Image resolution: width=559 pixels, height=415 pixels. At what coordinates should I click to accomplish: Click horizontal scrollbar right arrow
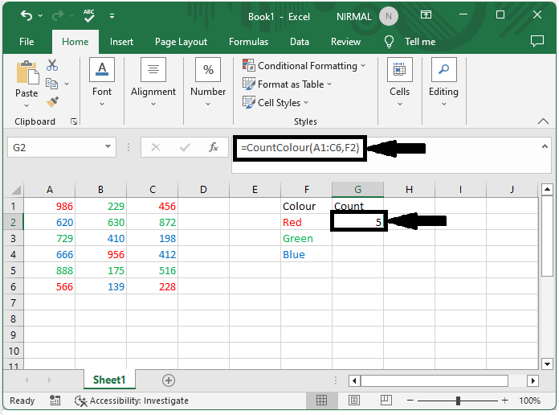532,380
